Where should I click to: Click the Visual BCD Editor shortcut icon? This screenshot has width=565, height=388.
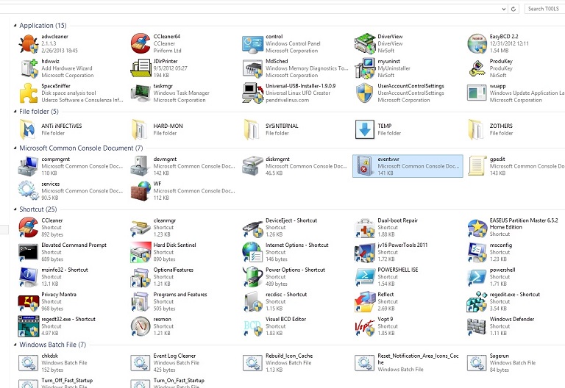(x=252, y=326)
